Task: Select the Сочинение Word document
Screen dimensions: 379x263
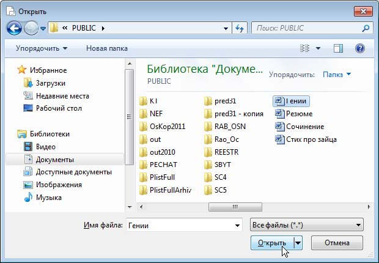Action: click(x=300, y=126)
